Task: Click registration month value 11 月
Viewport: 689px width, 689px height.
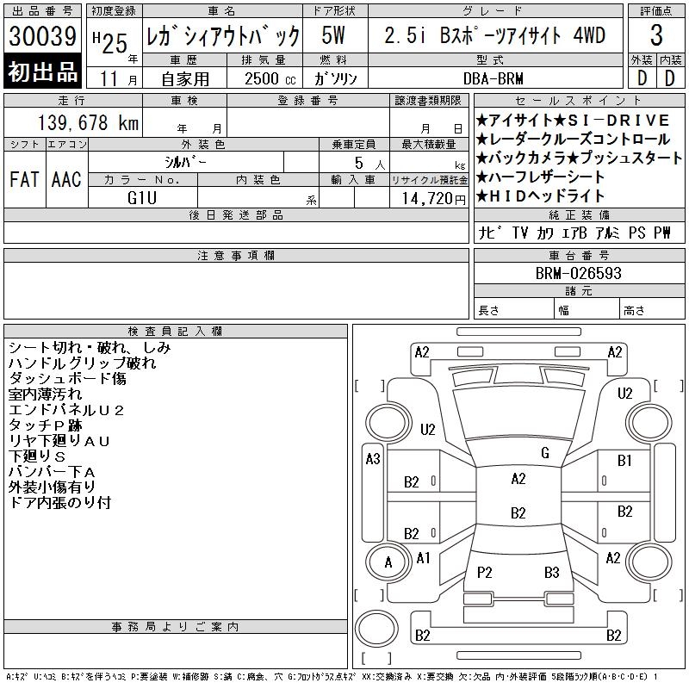Action: tap(117, 79)
